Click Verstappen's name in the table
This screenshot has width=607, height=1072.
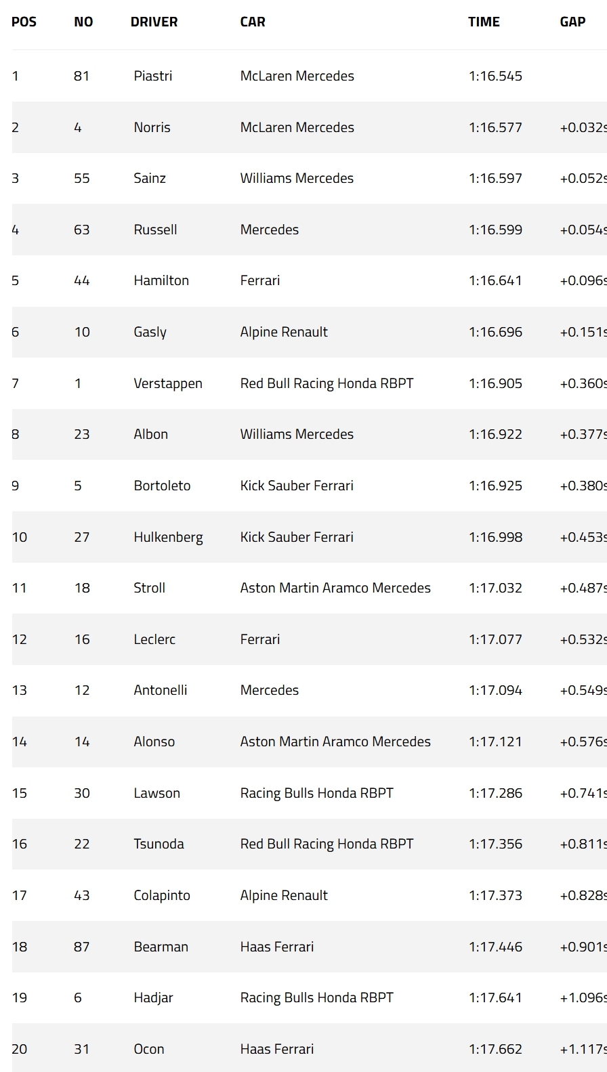[168, 383]
